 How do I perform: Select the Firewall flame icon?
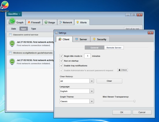click(29, 22)
